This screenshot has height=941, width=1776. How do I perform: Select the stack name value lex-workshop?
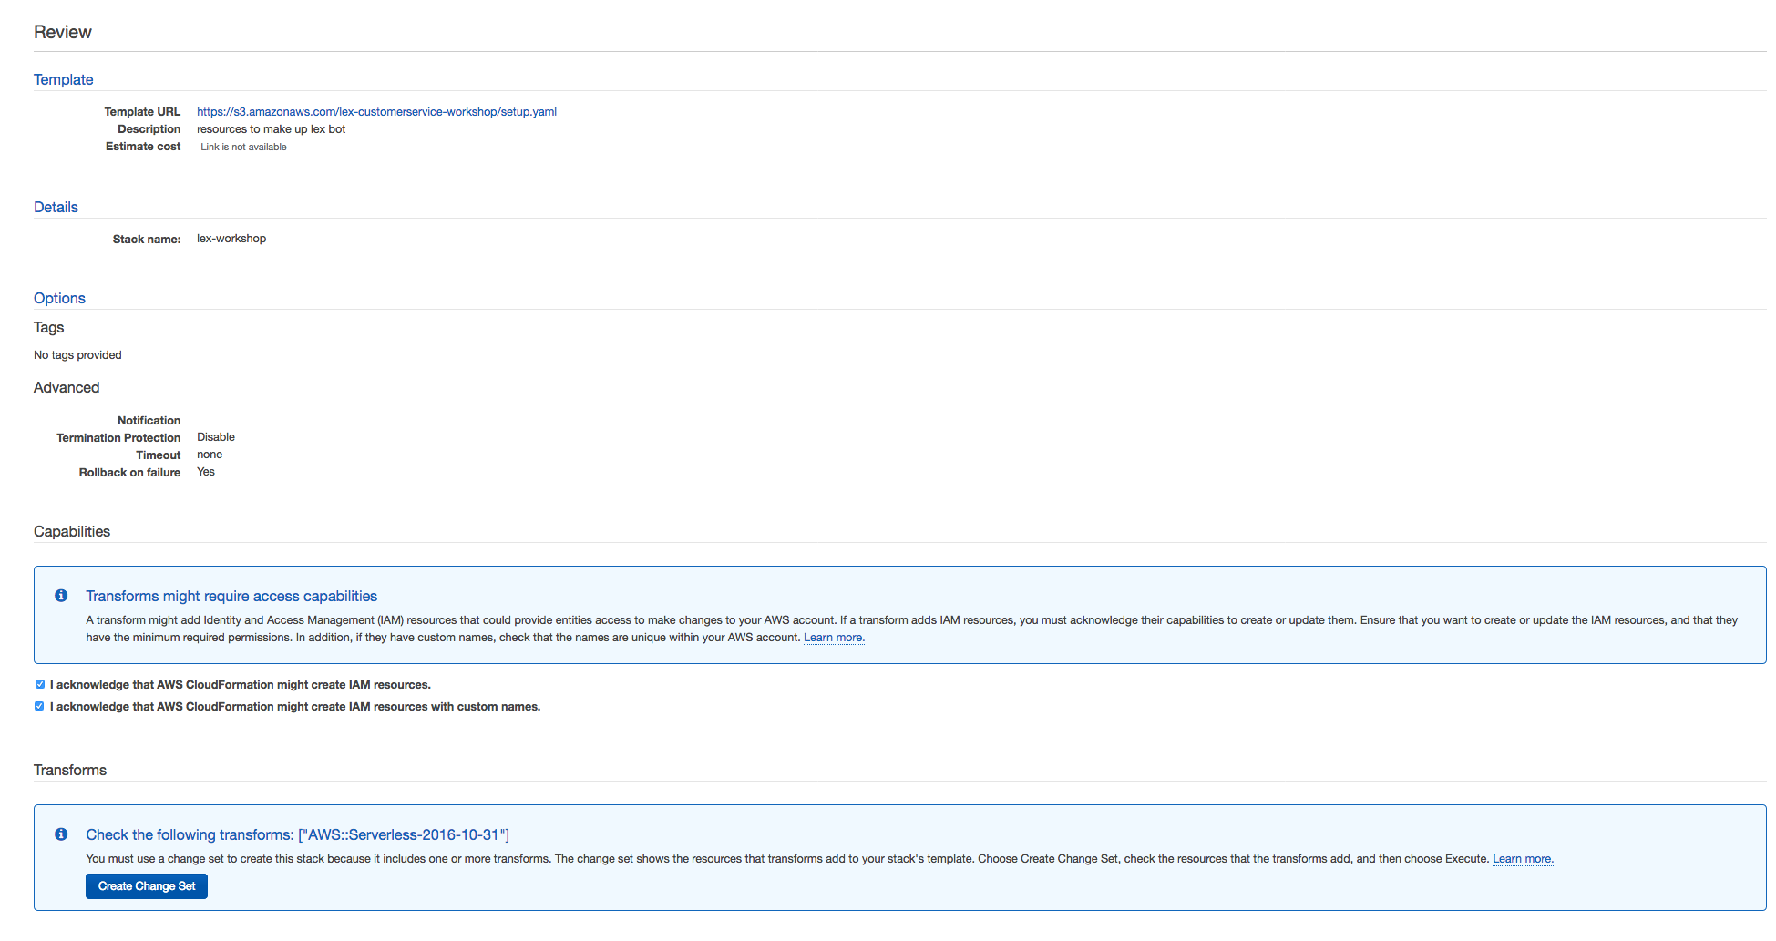(231, 239)
